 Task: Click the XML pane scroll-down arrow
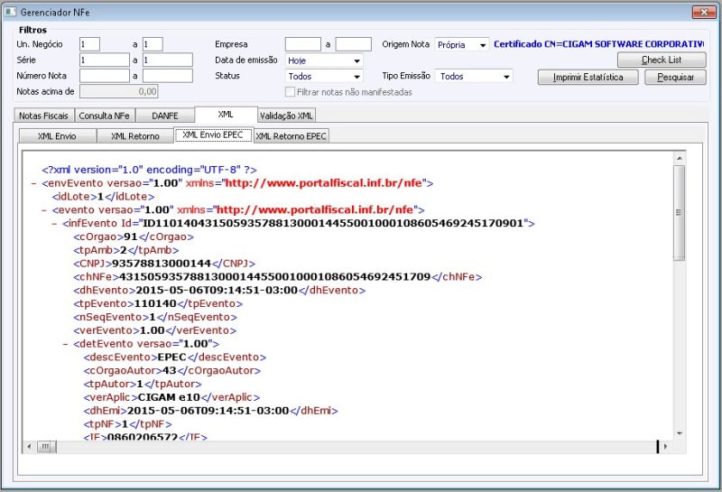click(x=680, y=433)
